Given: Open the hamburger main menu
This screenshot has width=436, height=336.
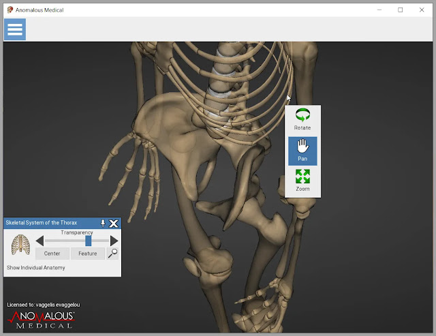Looking at the screenshot, I should click(x=15, y=29).
